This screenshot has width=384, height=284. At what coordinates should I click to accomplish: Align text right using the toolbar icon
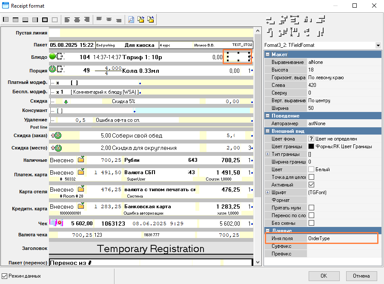point(87,20)
